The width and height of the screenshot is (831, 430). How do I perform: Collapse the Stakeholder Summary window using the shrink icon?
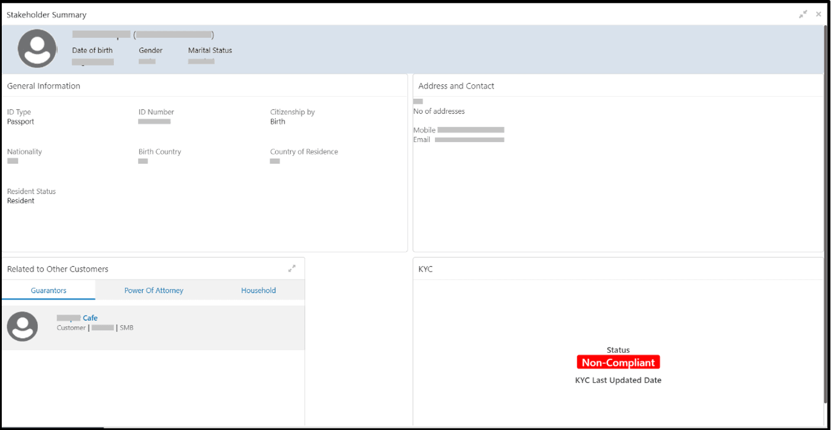803,14
